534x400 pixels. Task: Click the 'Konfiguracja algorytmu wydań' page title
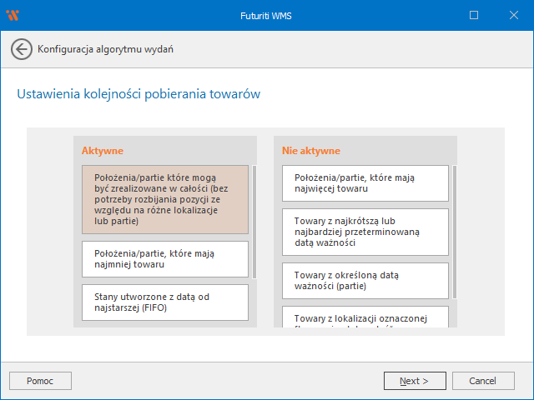pos(105,49)
